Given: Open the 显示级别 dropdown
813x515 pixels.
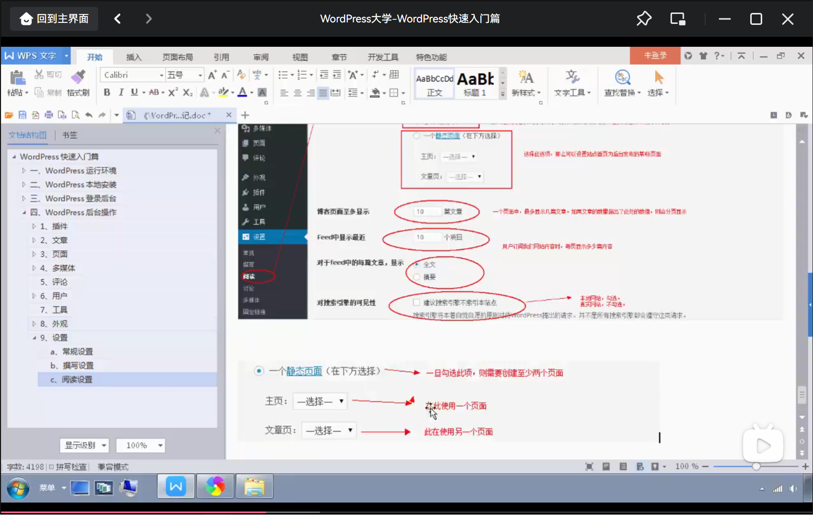Looking at the screenshot, I should (x=84, y=445).
